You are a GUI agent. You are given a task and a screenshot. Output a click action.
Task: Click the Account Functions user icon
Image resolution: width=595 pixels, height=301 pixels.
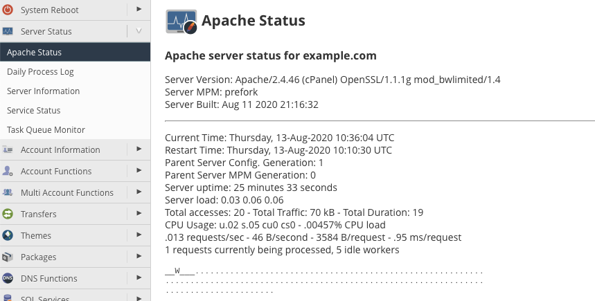8,171
